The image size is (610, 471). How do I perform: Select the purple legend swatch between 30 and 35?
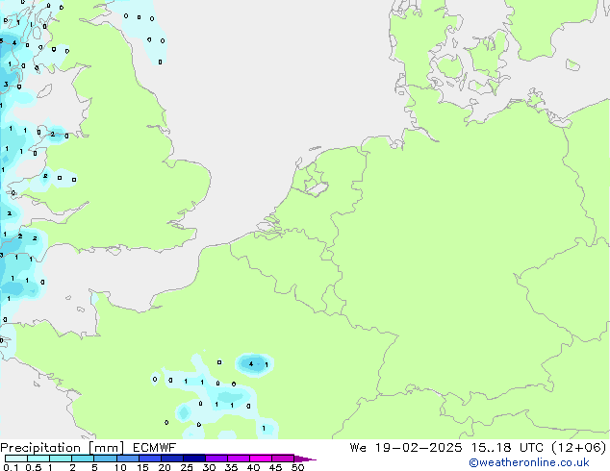pos(216,459)
